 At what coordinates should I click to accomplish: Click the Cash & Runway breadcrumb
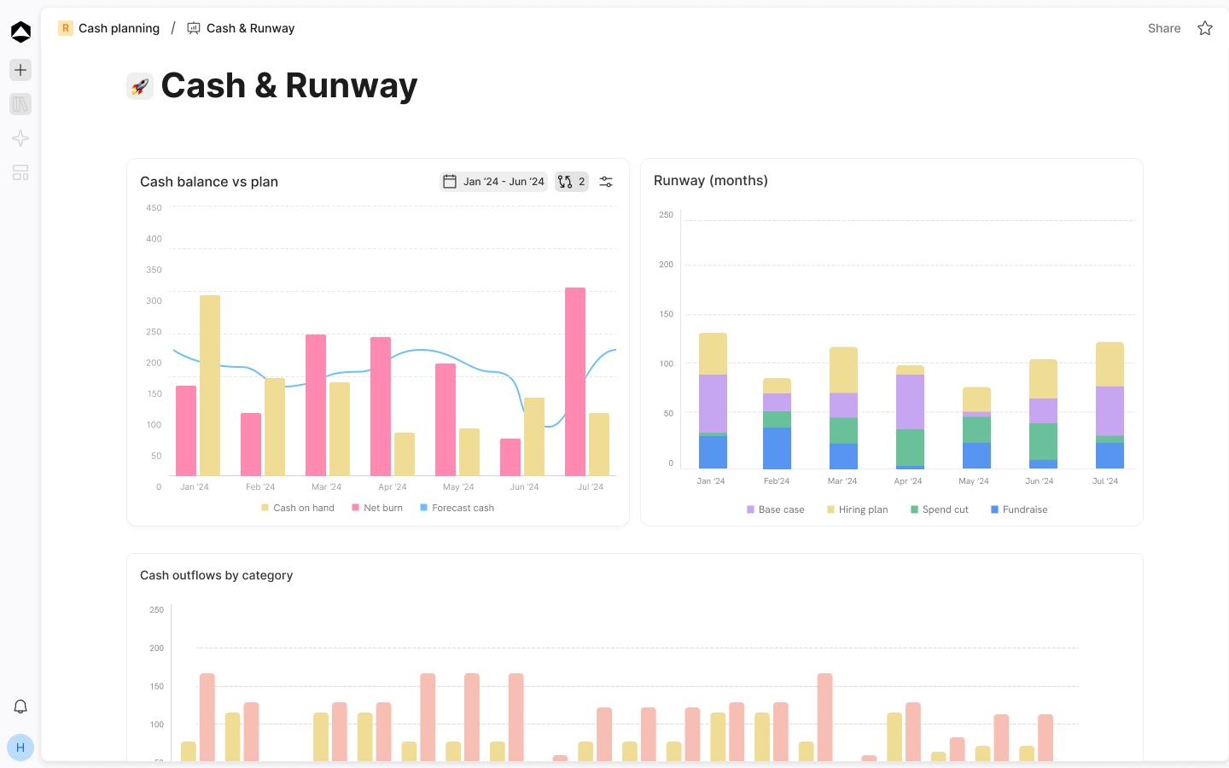(250, 28)
